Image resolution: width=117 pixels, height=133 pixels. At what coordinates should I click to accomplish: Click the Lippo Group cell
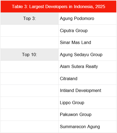pyautogui.click(x=87, y=103)
